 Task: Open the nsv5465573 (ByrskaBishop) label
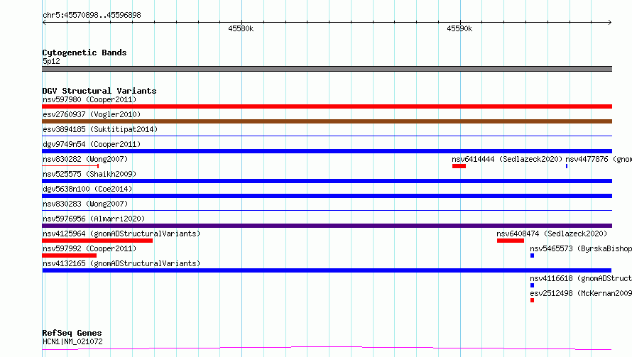point(581,248)
